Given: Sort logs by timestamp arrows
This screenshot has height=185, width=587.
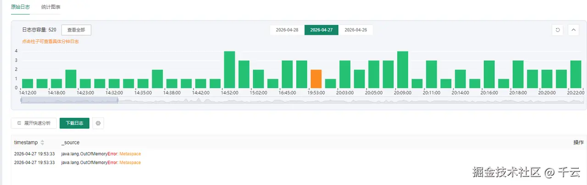Looking at the screenshot, I should pyautogui.click(x=43, y=143).
